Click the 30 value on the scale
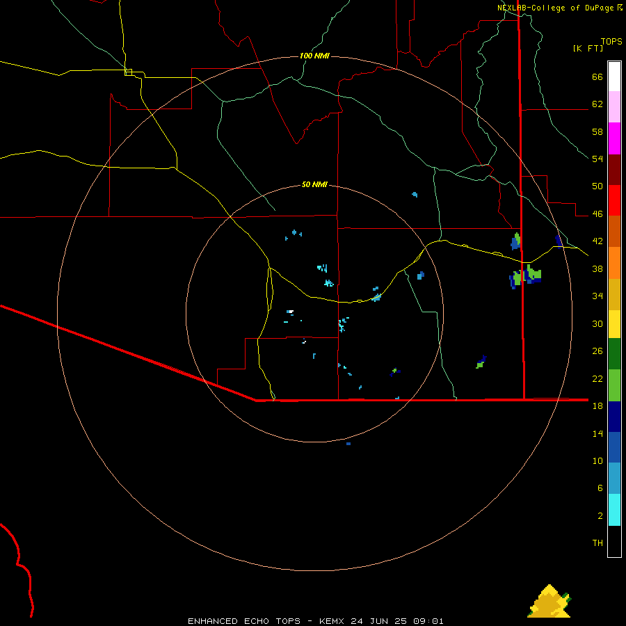 597,323
